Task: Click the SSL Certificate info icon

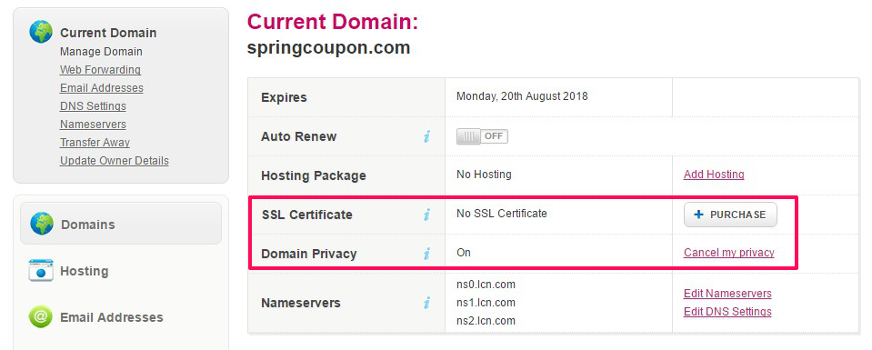Action: (426, 215)
